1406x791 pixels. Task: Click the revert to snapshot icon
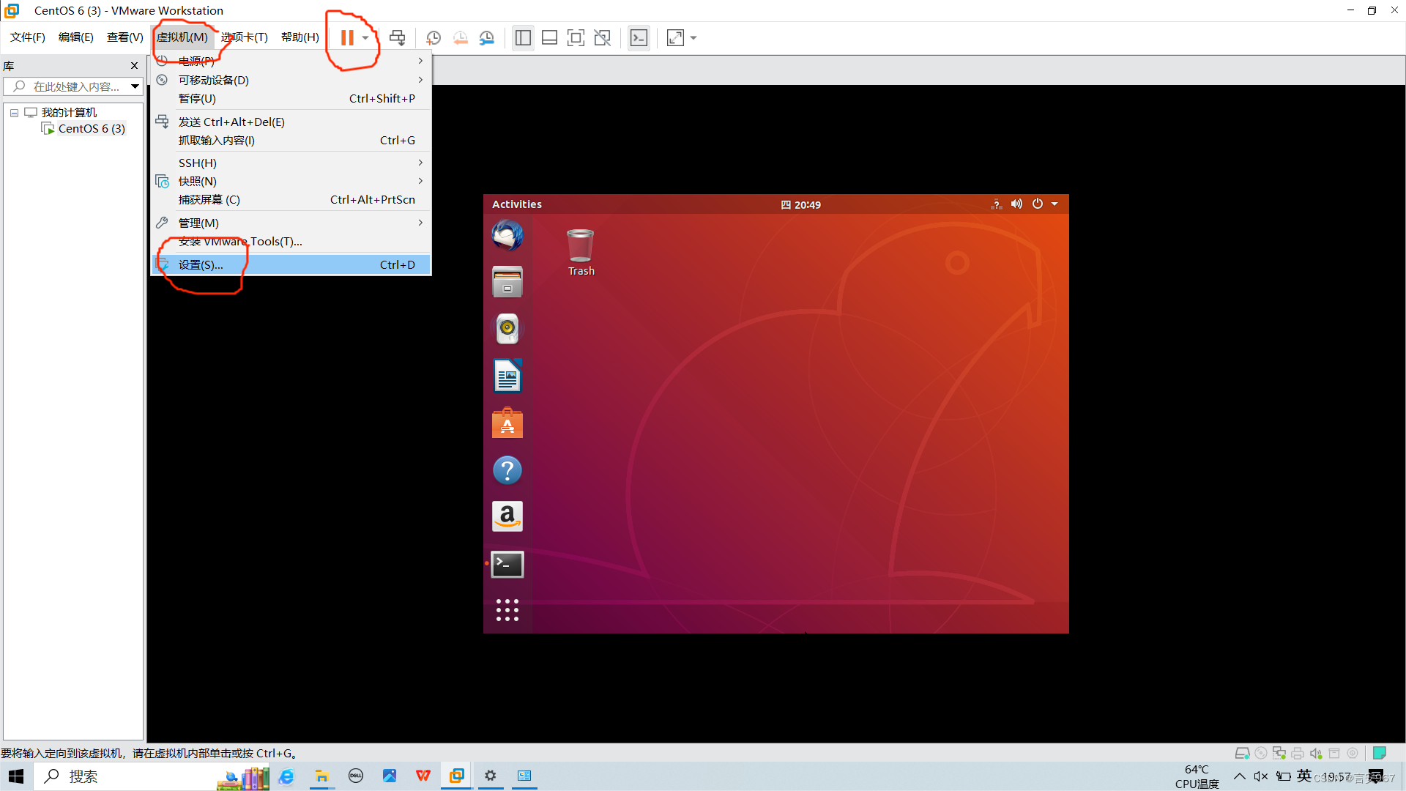tap(461, 38)
